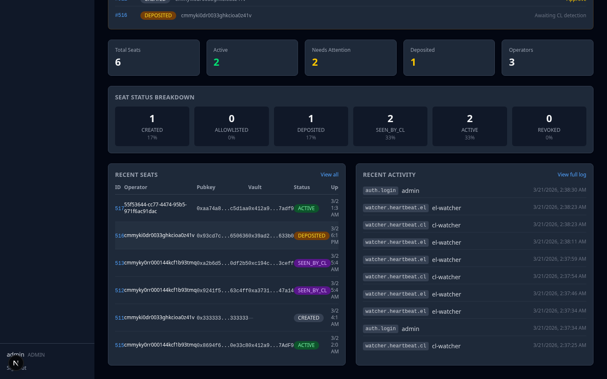Screen dimensions: 607x379
Task: Click the DEPOSITED badge on seat 516
Action: 312,235
